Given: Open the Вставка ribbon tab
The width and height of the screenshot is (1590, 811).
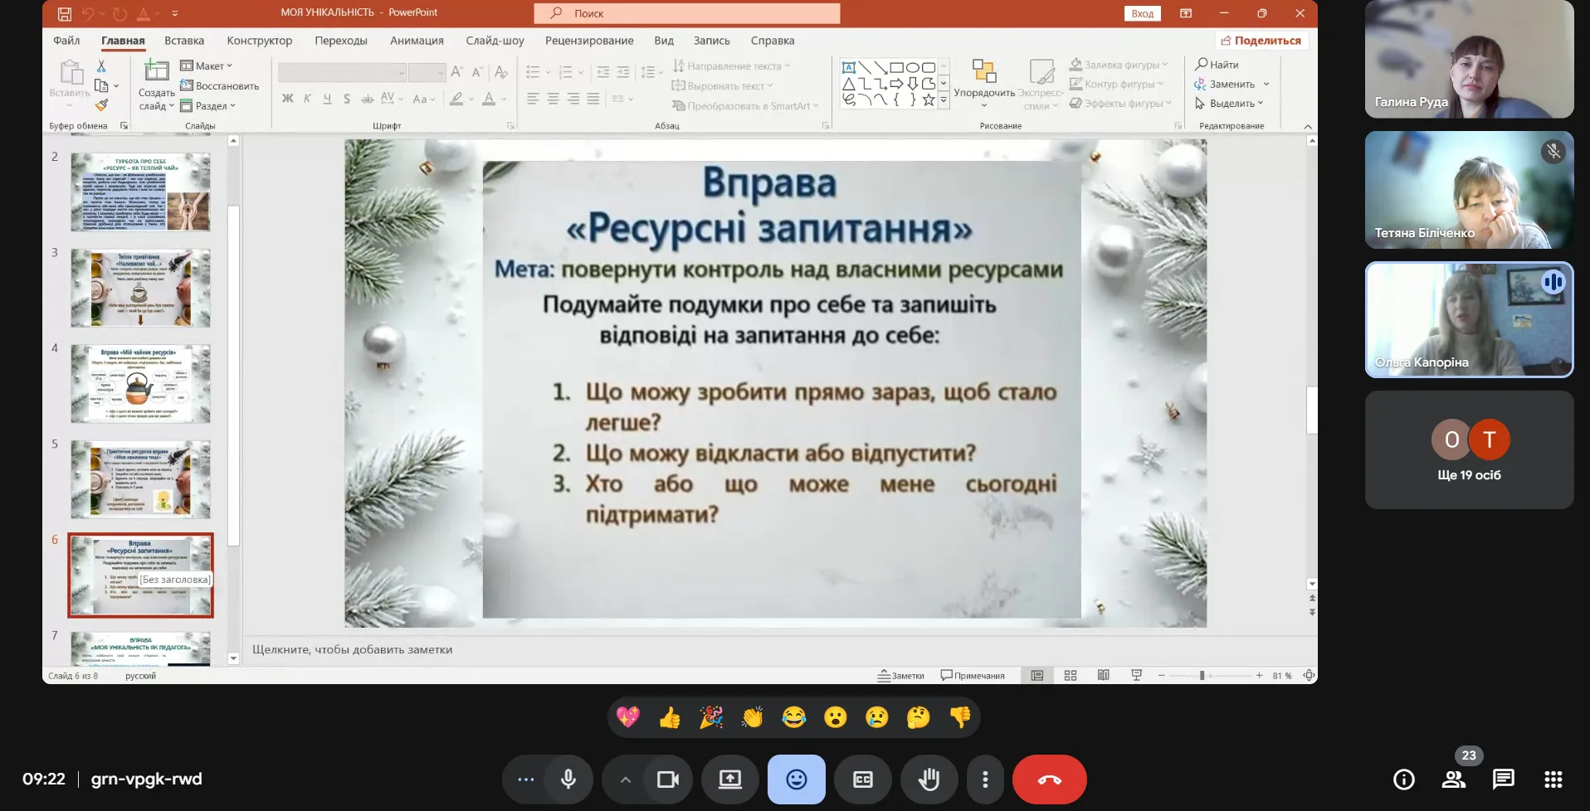Looking at the screenshot, I should pos(184,41).
